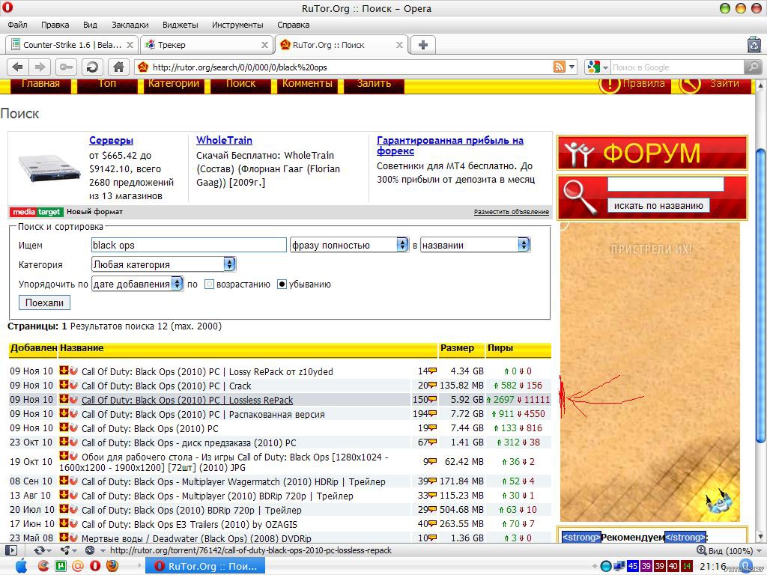Viewport: 767px width, 575px height.
Task: Open the Файл menu
Action: [x=18, y=25]
